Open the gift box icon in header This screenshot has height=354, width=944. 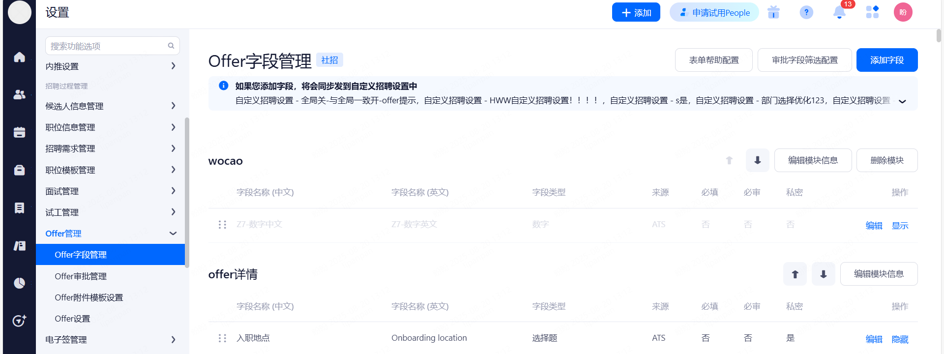pyautogui.click(x=773, y=13)
